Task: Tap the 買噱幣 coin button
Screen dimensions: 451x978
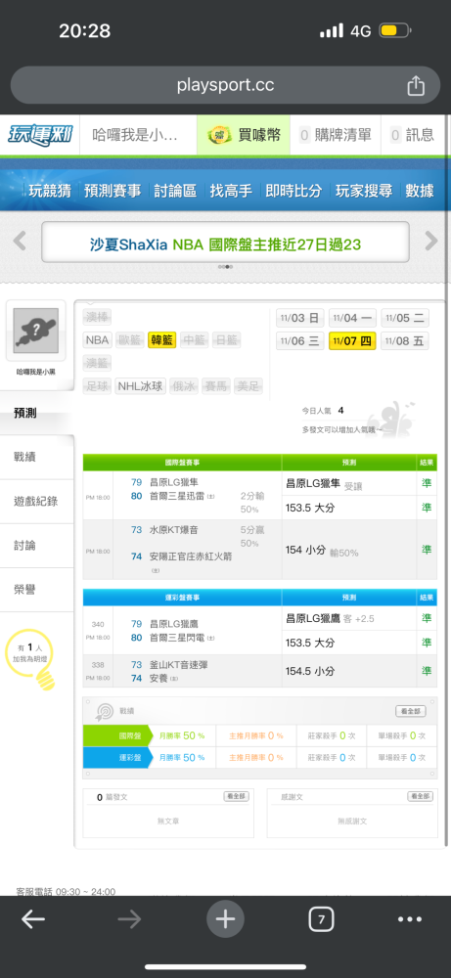Action: pos(244,135)
